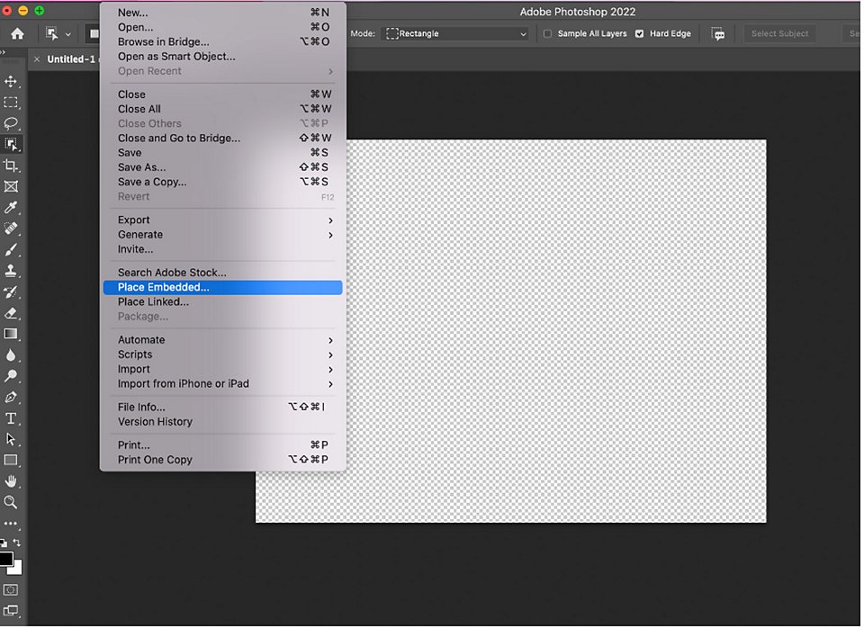Choose Save a Copy menu item
864x628 pixels.
[224, 182]
